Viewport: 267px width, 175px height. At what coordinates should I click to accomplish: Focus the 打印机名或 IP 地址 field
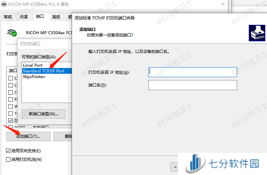pyautogui.click(x=193, y=72)
